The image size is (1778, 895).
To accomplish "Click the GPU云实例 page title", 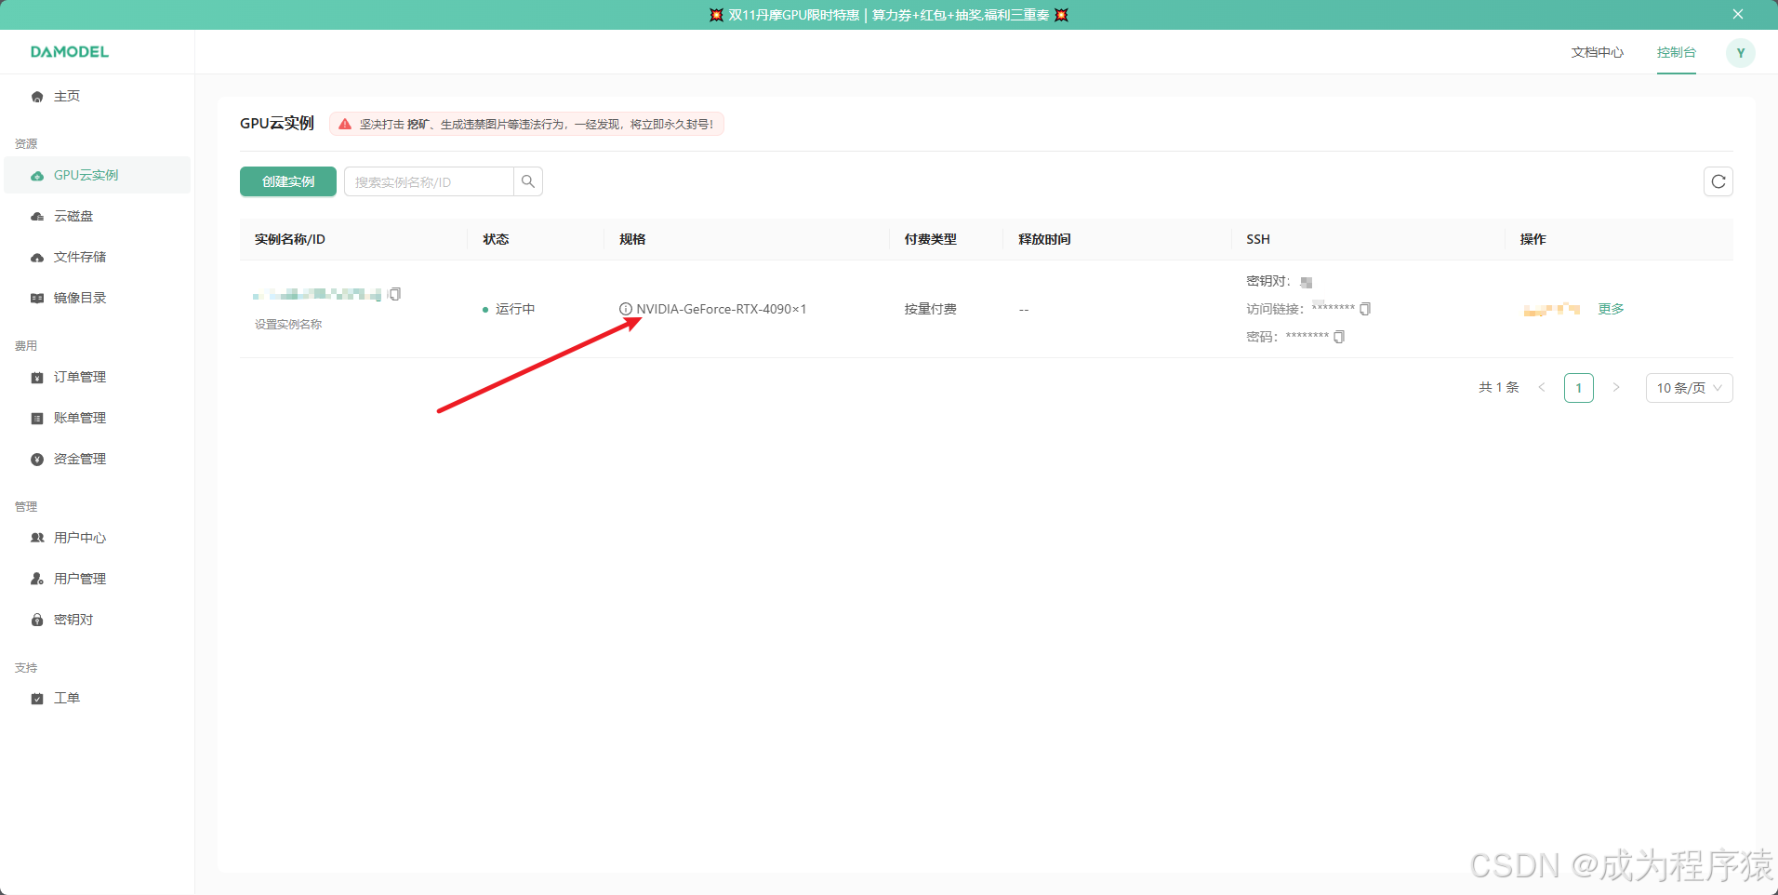I will pyautogui.click(x=277, y=124).
